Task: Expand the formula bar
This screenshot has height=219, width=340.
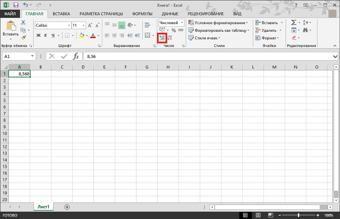Action: [x=335, y=57]
